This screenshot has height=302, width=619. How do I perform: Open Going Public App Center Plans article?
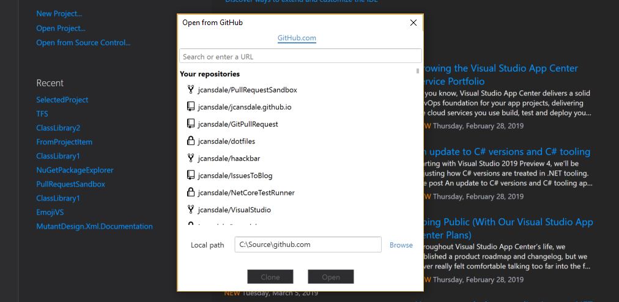click(x=508, y=229)
